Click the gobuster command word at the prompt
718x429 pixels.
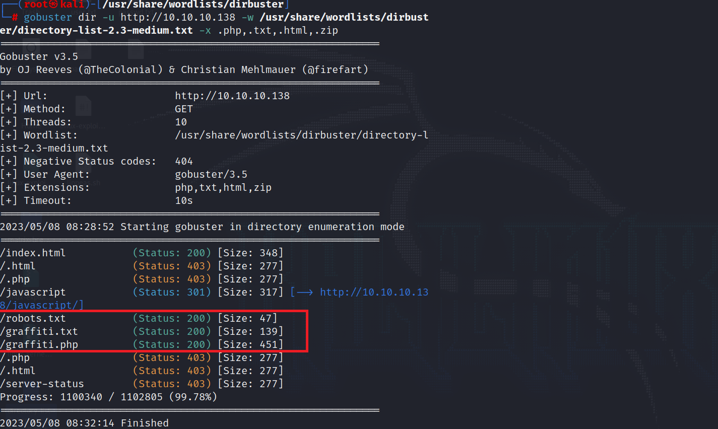[x=48, y=17]
